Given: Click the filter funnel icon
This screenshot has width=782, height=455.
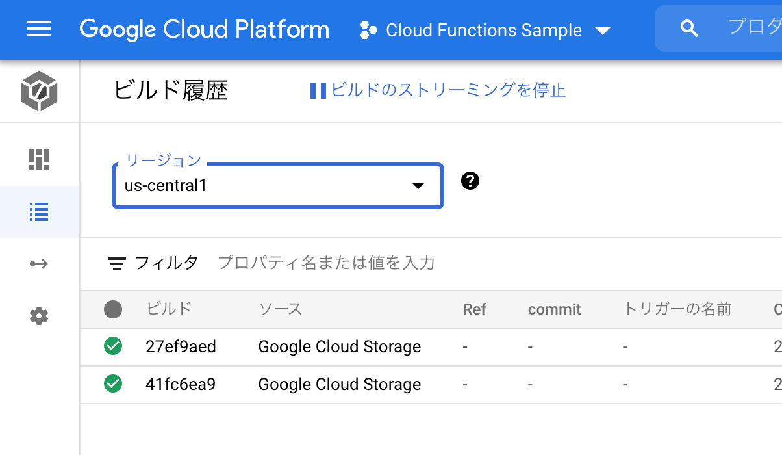Looking at the screenshot, I should pyautogui.click(x=116, y=263).
